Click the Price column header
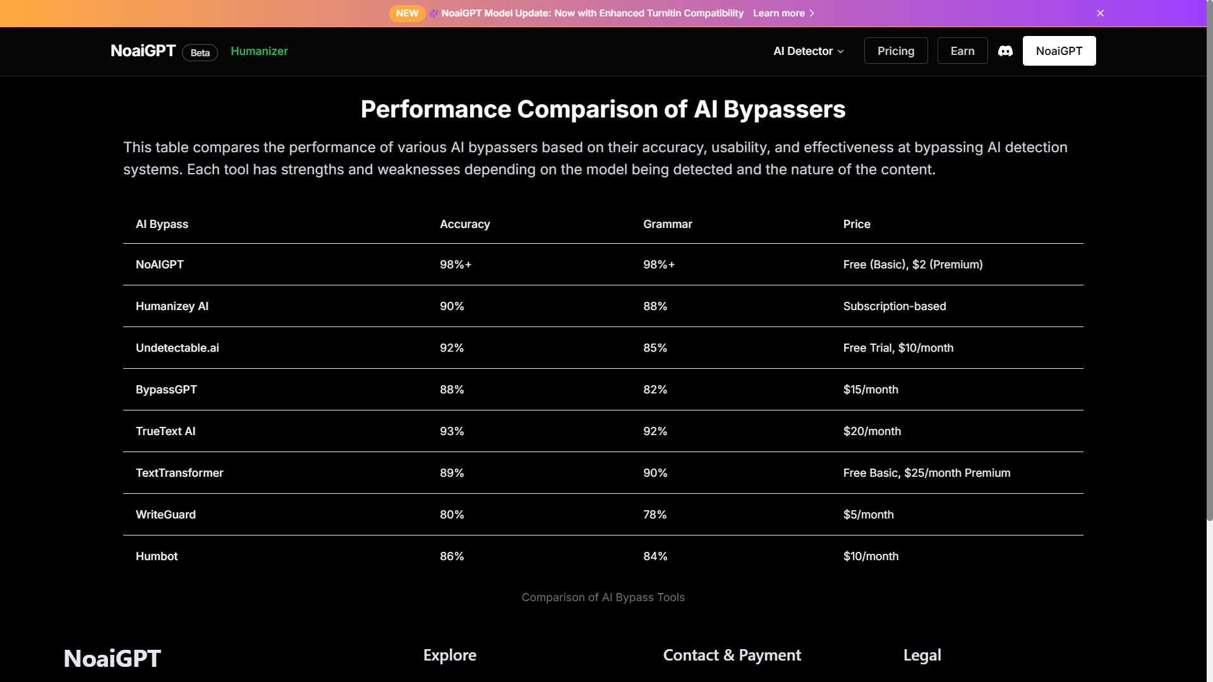The height and width of the screenshot is (682, 1213). [856, 224]
